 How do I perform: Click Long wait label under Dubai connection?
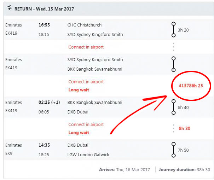click(x=79, y=133)
